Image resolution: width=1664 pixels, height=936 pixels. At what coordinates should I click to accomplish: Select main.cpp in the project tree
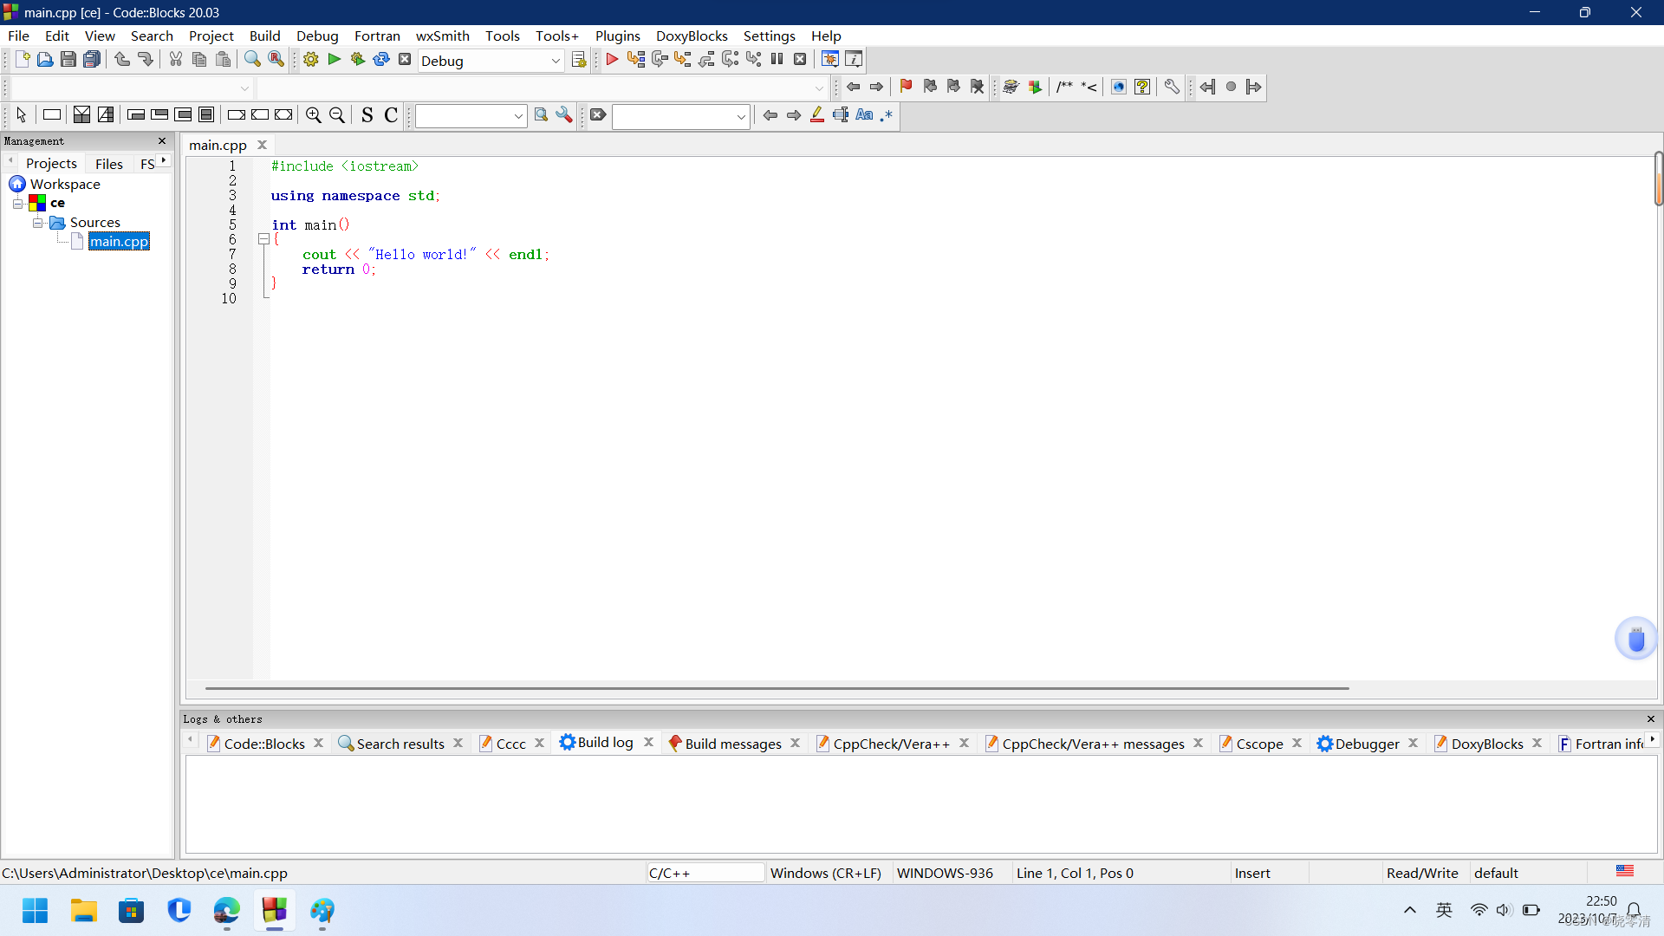(119, 242)
